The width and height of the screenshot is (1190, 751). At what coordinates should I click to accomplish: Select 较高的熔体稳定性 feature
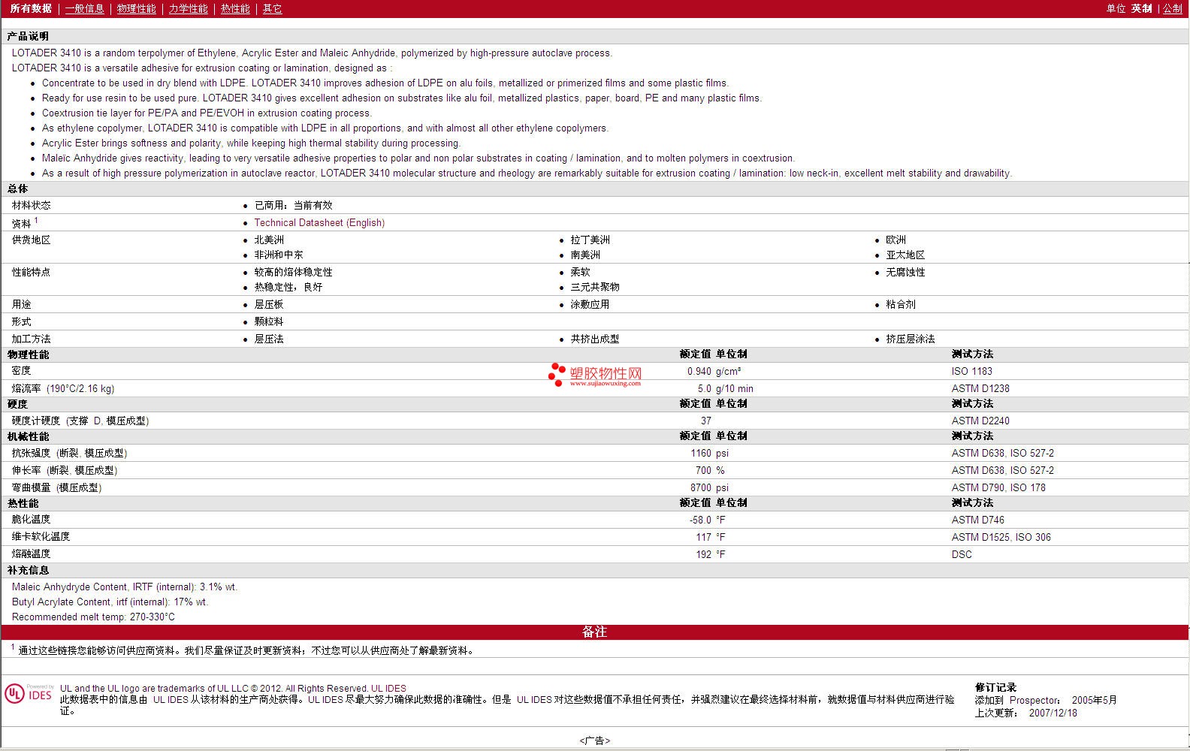[293, 272]
